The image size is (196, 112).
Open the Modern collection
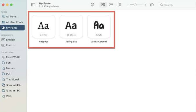[13, 68]
